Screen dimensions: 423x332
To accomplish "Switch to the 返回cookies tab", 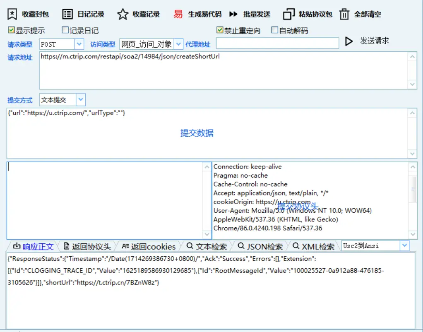I will point(149,246).
